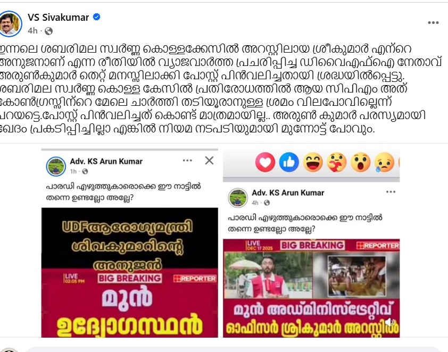The image size is (448, 352).
Task: Open the 4h timestamp link under VS Sivakumar
Action: pyautogui.click(x=32, y=30)
